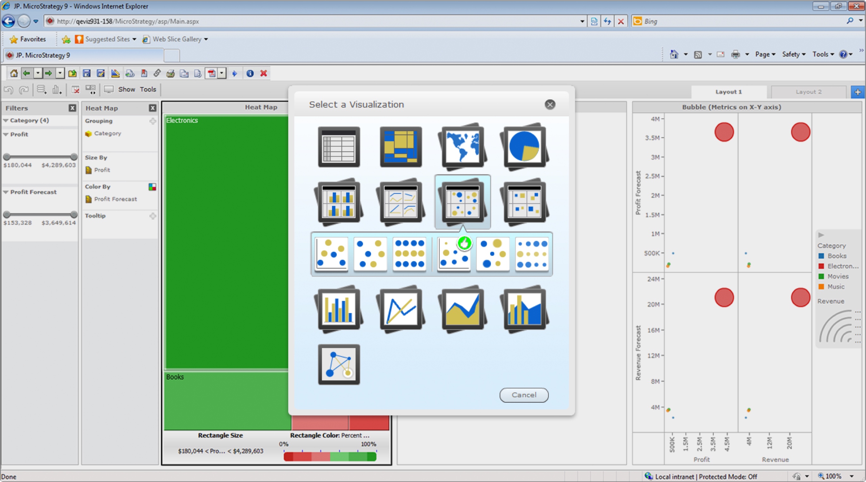Click the MicroStrategy Home toolbar icon
Screen dimensions: 866x482
click(x=14, y=73)
